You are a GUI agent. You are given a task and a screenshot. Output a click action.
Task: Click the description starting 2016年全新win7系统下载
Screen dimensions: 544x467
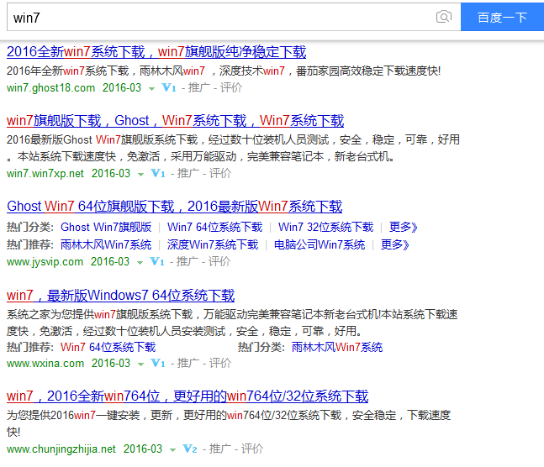pyautogui.click(x=224, y=71)
